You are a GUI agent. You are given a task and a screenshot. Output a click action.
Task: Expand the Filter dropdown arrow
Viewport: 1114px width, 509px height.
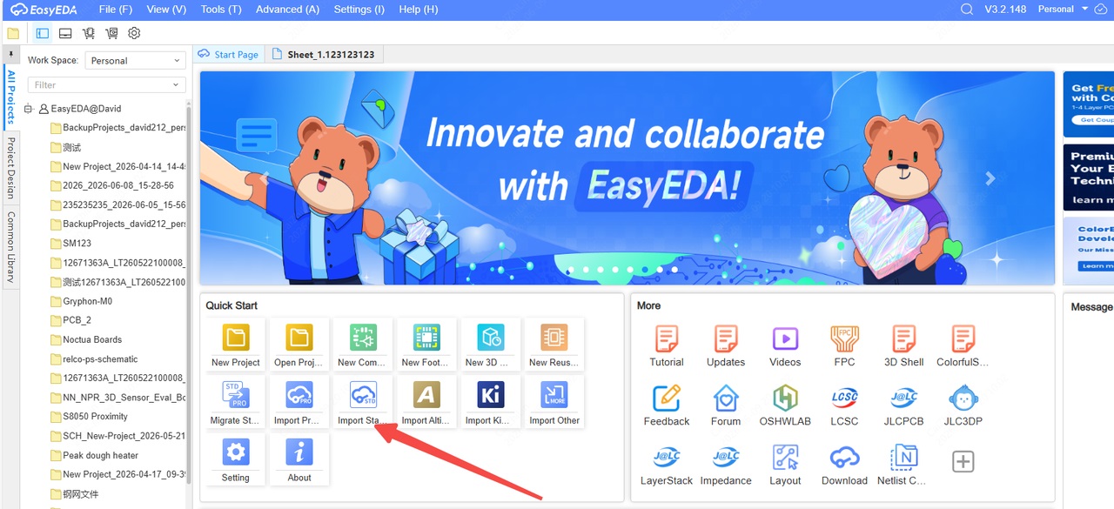point(177,85)
